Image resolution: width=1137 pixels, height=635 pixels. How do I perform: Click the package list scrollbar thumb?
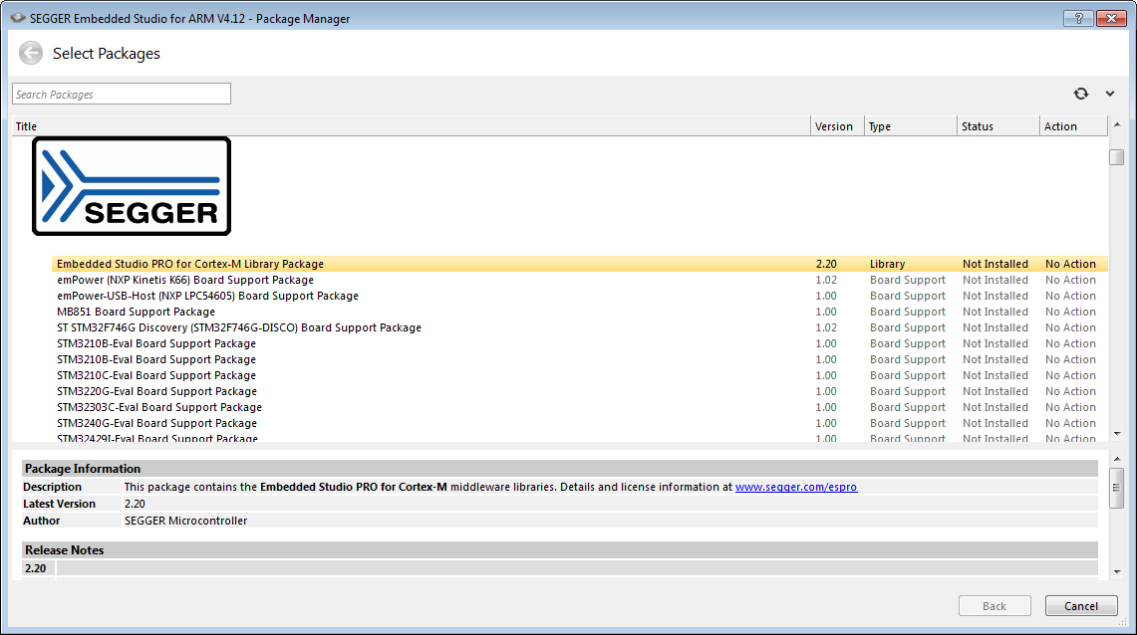(1117, 157)
